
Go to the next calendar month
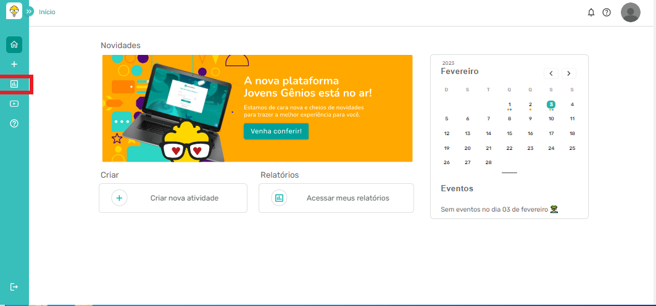click(568, 73)
